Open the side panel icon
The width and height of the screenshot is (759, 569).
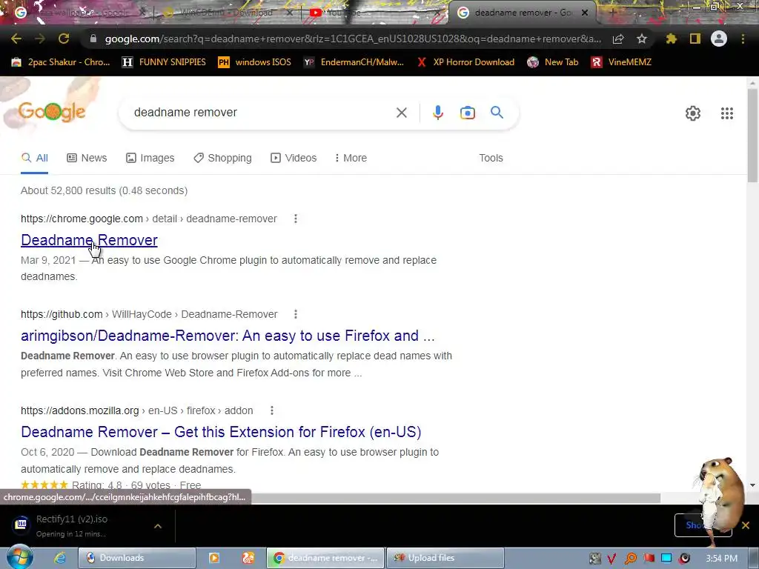point(695,39)
